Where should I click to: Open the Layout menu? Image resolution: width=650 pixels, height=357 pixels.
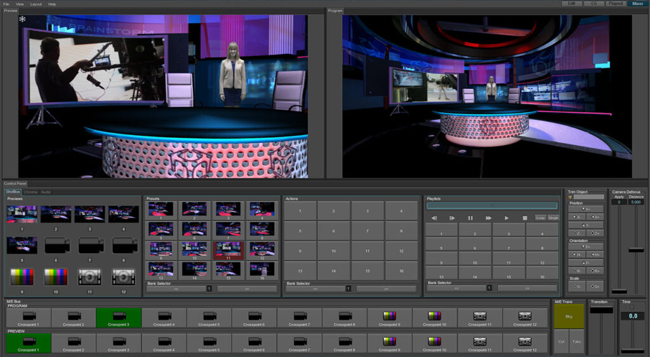[36, 4]
